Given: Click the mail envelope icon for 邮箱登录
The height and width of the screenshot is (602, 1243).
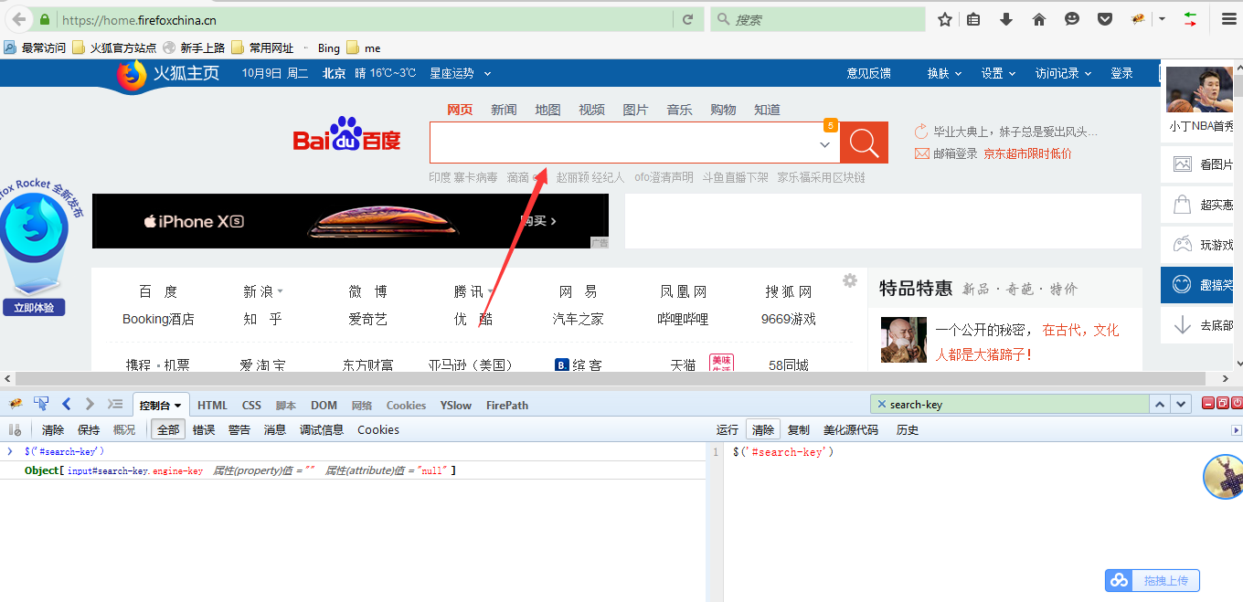Looking at the screenshot, I should click(922, 153).
